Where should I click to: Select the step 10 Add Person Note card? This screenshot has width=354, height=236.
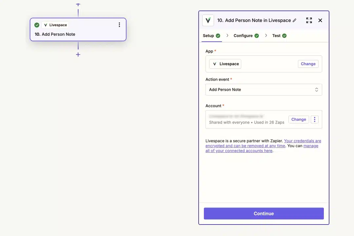[x=78, y=29]
